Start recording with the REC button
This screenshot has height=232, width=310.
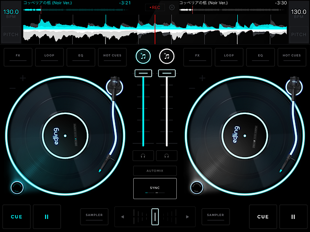tap(155, 8)
